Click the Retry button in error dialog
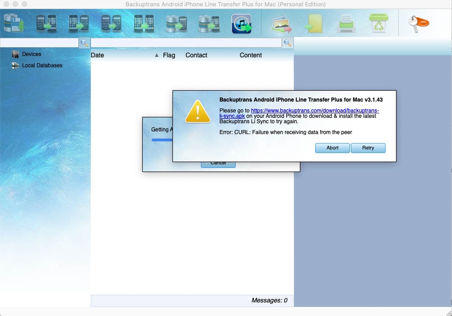452x316 pixels. [x=368, y=148]
